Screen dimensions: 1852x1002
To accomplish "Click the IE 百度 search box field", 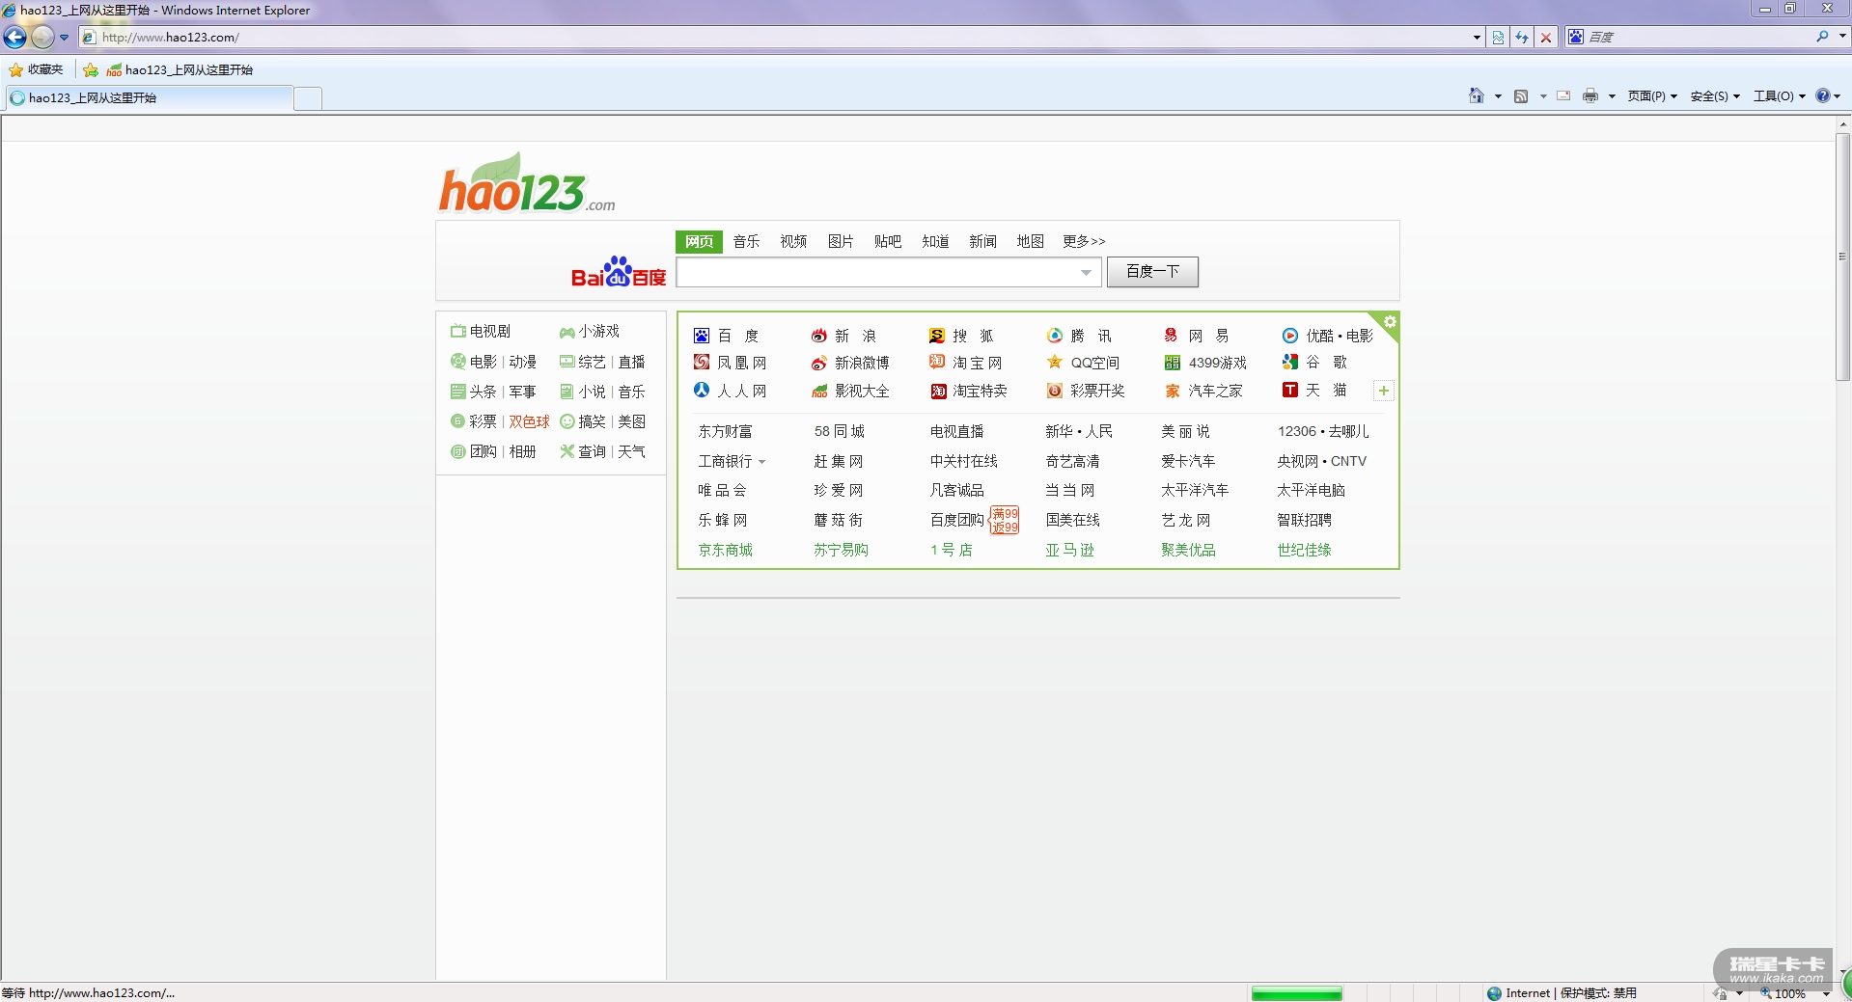I will [1699, 37].
